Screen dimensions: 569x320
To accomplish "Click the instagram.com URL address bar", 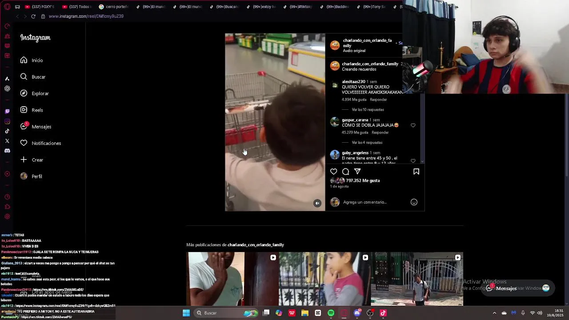I will (x=86, y=16).
